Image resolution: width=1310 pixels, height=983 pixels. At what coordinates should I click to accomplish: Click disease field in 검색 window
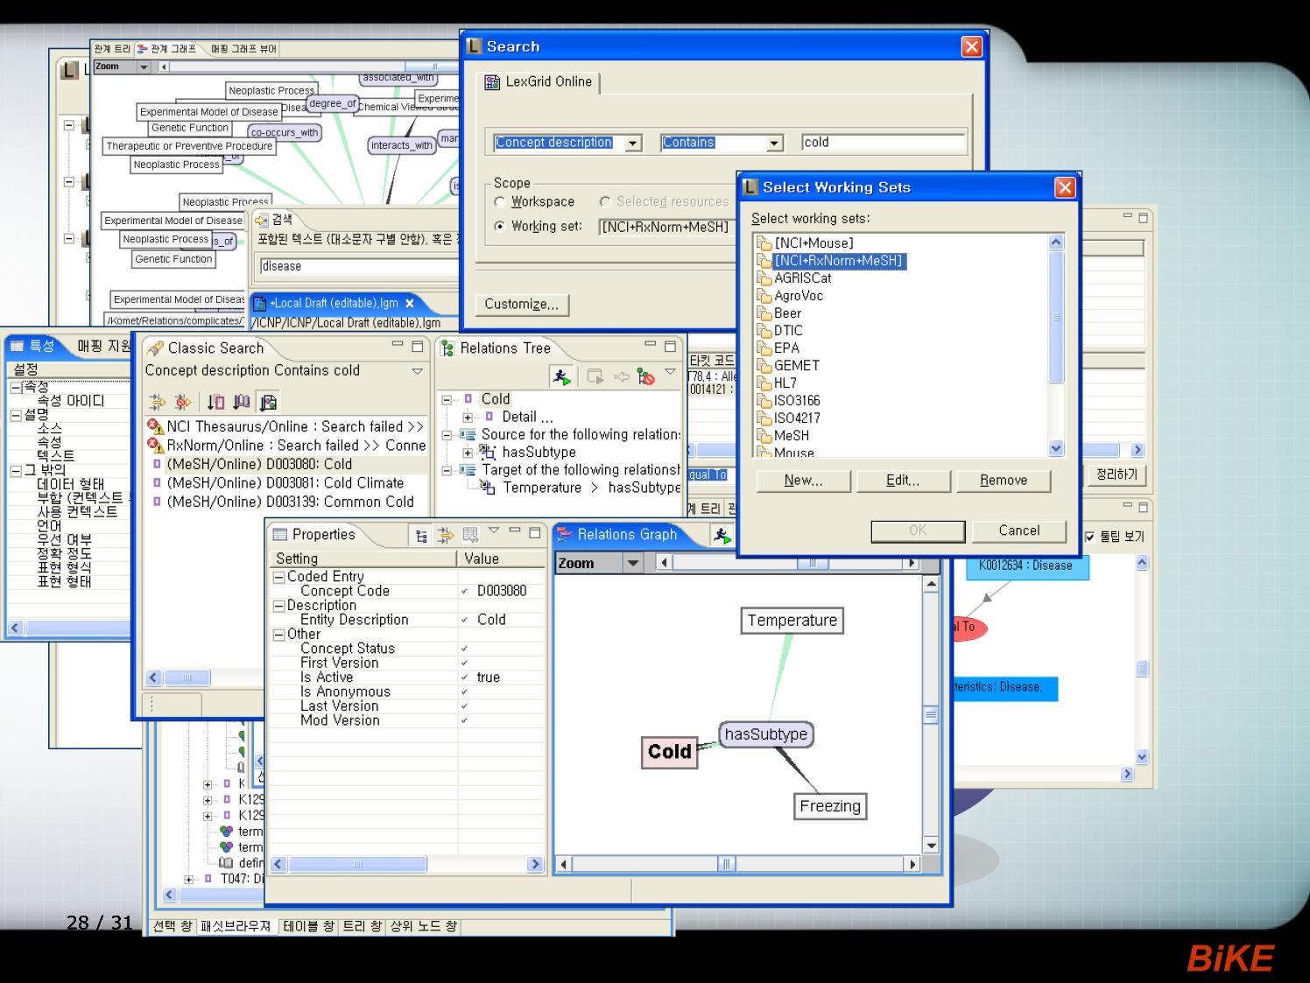360,266
